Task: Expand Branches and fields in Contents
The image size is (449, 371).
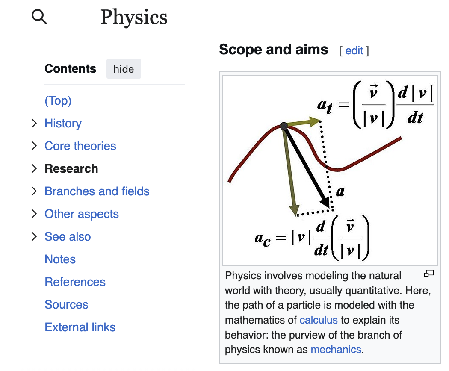Action: pyautogui.click(x=34, y=191)
